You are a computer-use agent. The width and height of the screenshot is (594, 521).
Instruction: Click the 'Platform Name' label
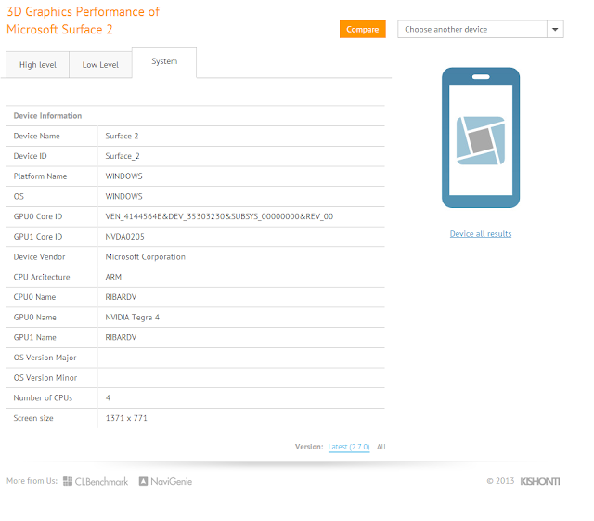click(x=40, y=176)
